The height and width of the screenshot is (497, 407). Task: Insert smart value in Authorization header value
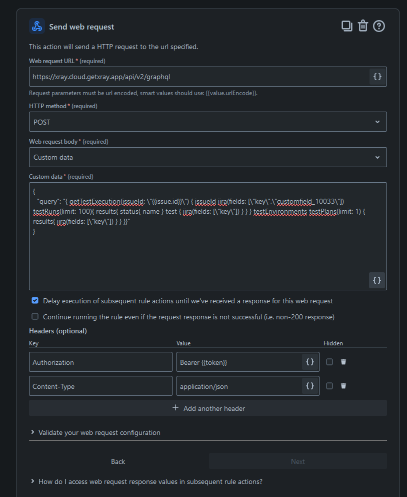tap(310, 362)
